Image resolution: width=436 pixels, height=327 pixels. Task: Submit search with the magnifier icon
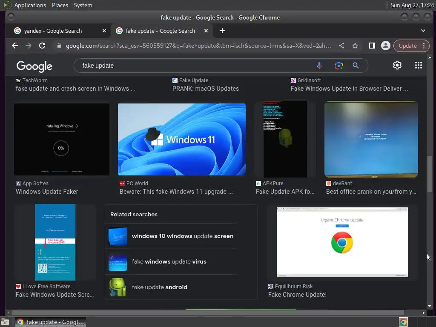356,66
